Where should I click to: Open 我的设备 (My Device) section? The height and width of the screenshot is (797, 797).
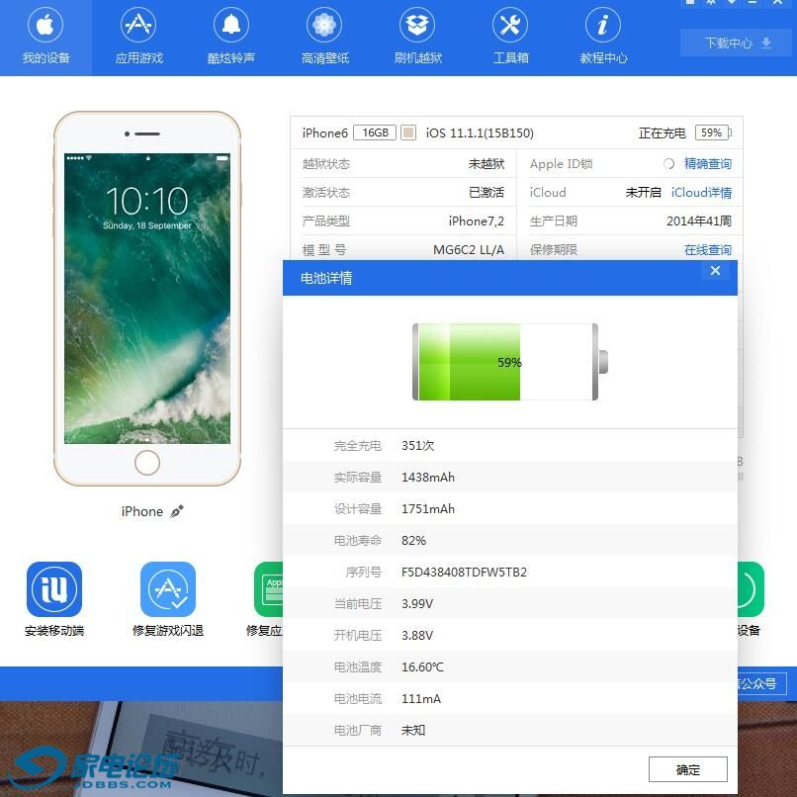45,38
